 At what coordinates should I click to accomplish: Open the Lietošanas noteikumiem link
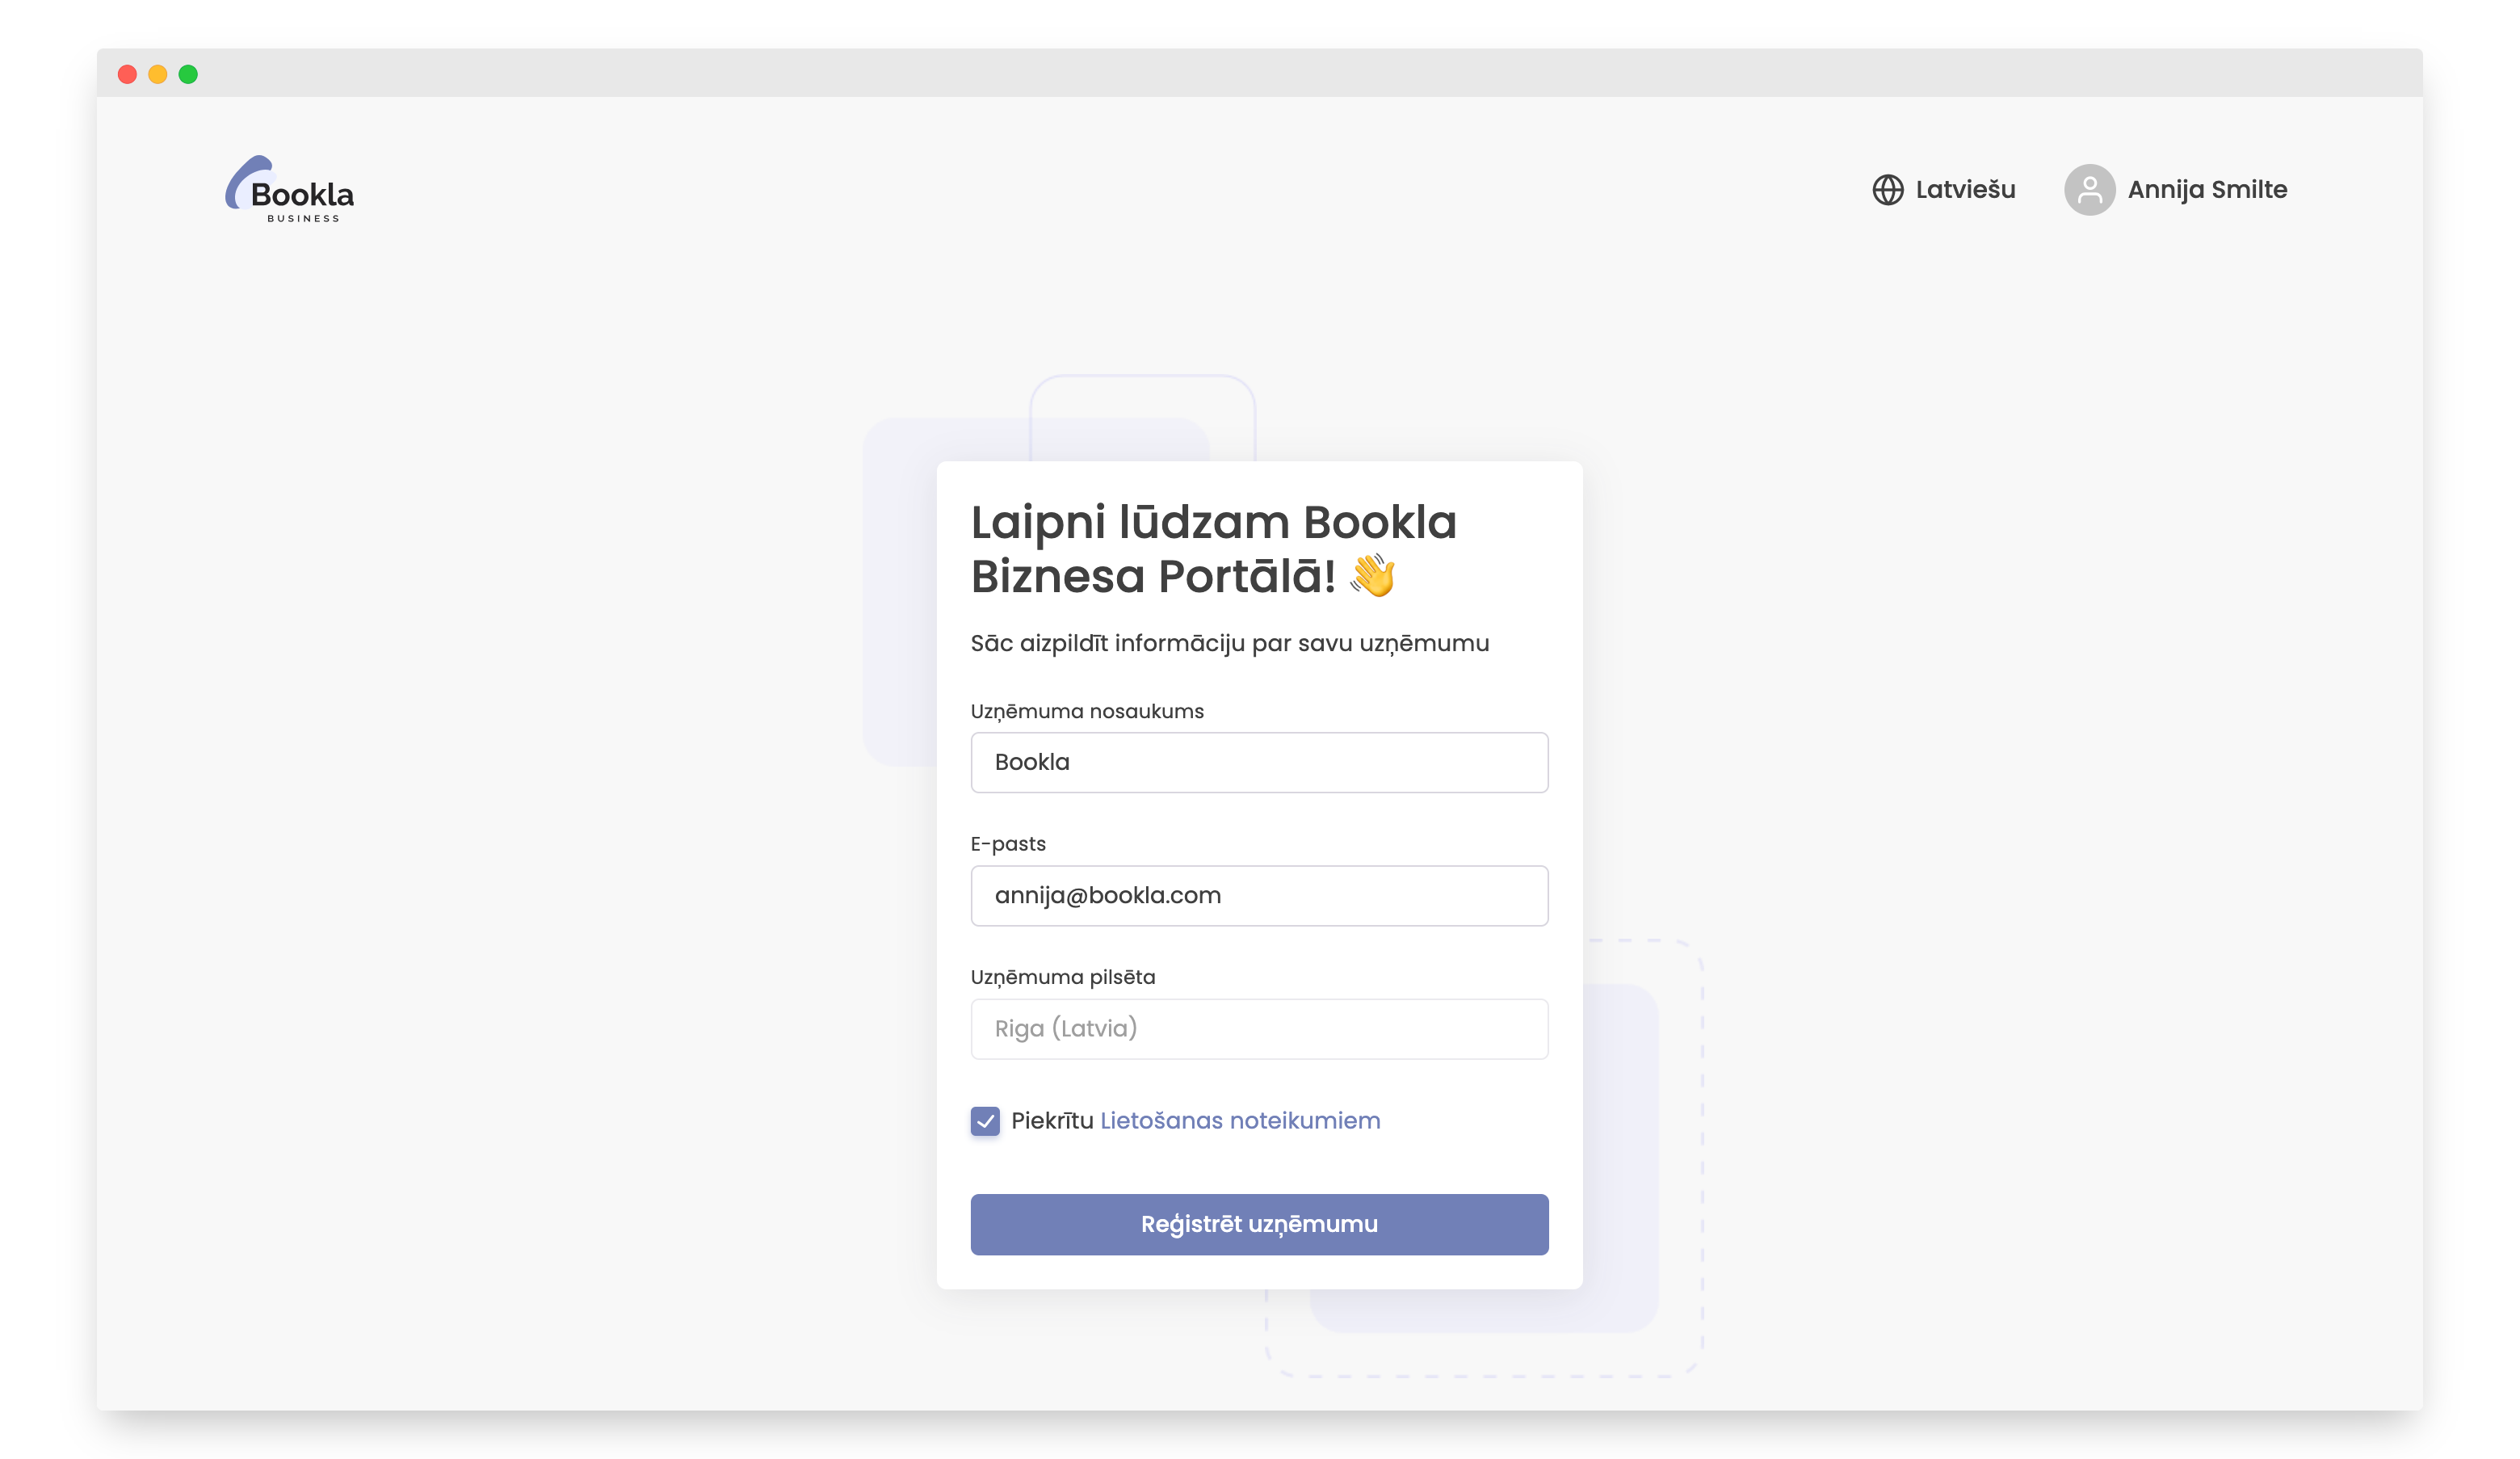pyautogui.click(x=1240, y=1121)
